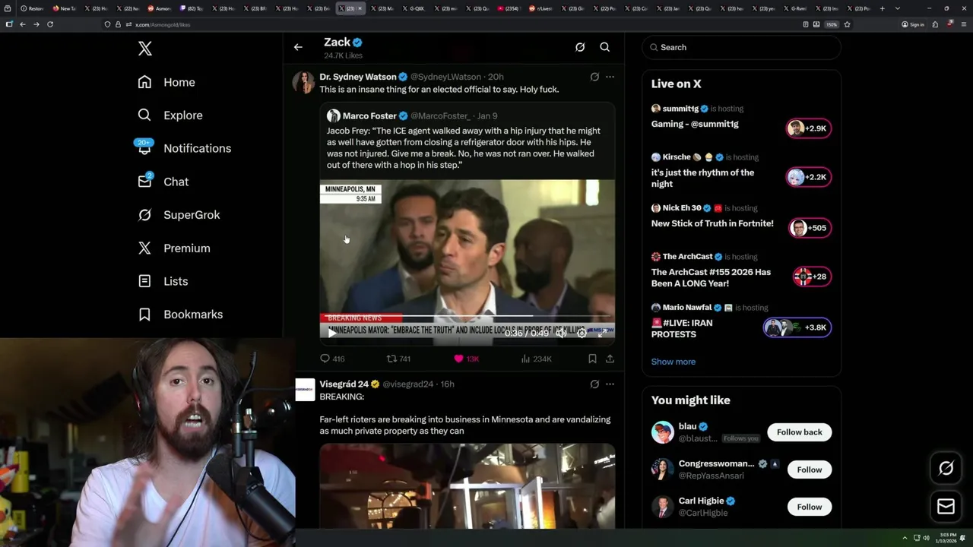Click the Grok icon in profile header
The width and height of the screenshot is (973, 547).
click(x=580, y=47)
